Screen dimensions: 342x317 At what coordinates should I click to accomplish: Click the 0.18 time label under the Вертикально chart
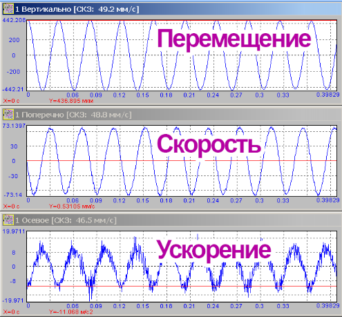point(166,95)
